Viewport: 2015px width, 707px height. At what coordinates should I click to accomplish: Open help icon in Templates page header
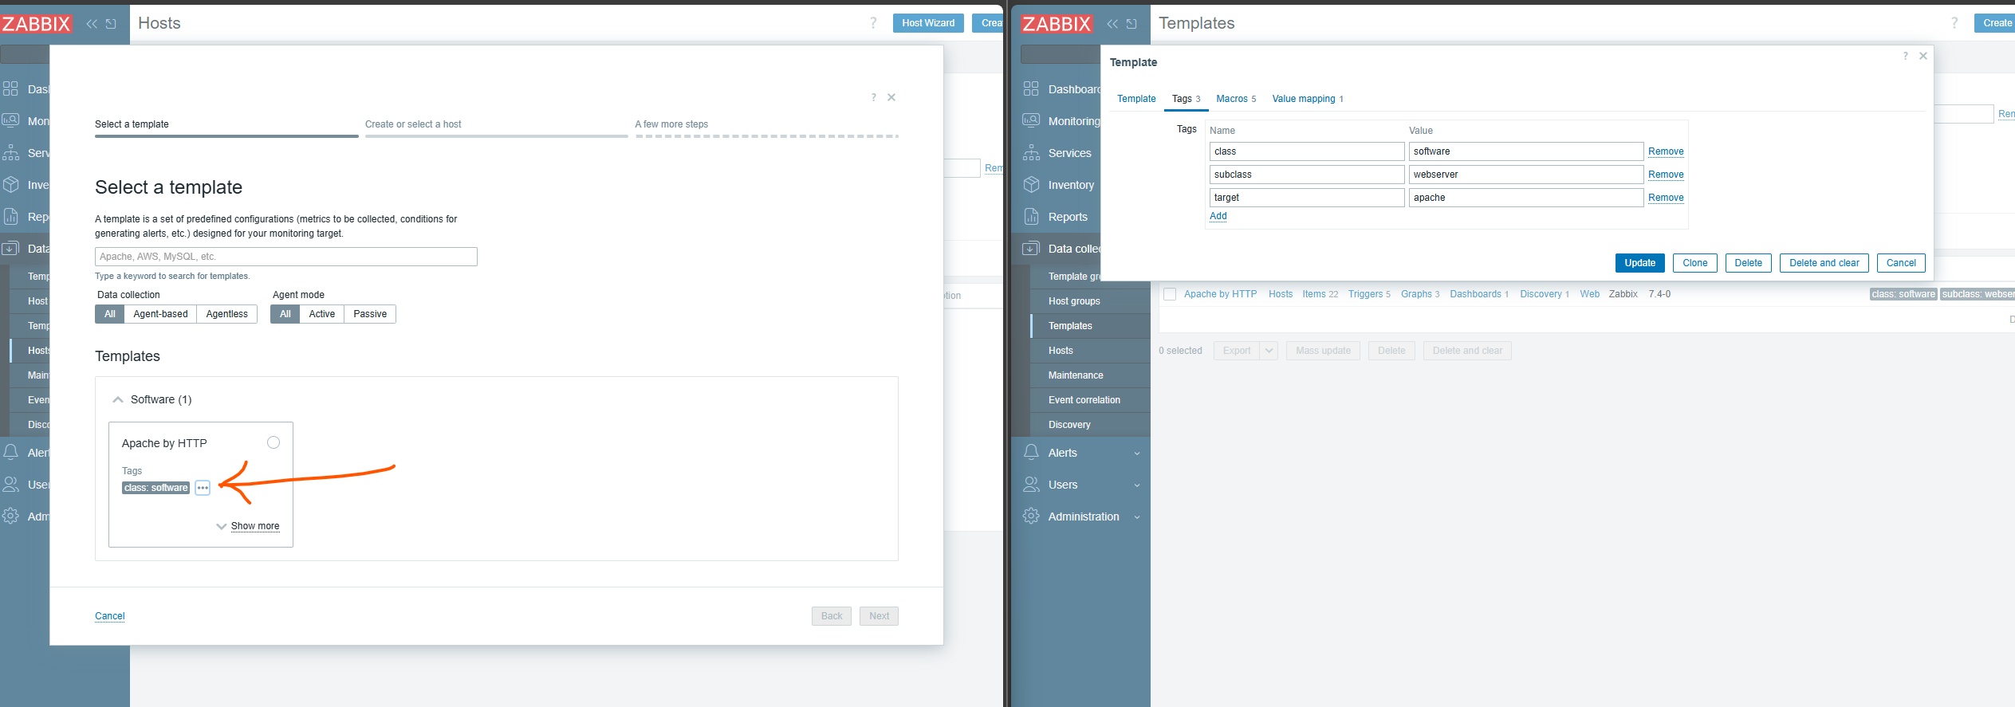point(1954,23)
